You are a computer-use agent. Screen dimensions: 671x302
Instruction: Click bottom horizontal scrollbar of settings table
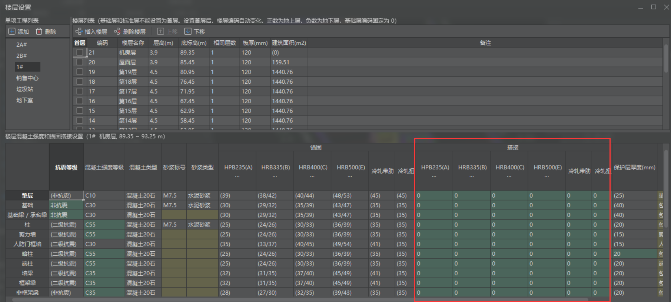pyautogui.click(x=300, y=300)
